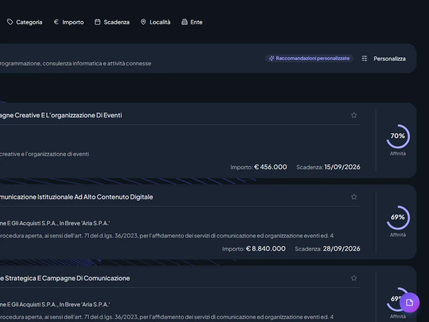Image resolution: width=429 pixels, height=322 pixels.
Task: Star the Strategica E Campagne Di Comunicazione tender
Action: coord(354,278)
